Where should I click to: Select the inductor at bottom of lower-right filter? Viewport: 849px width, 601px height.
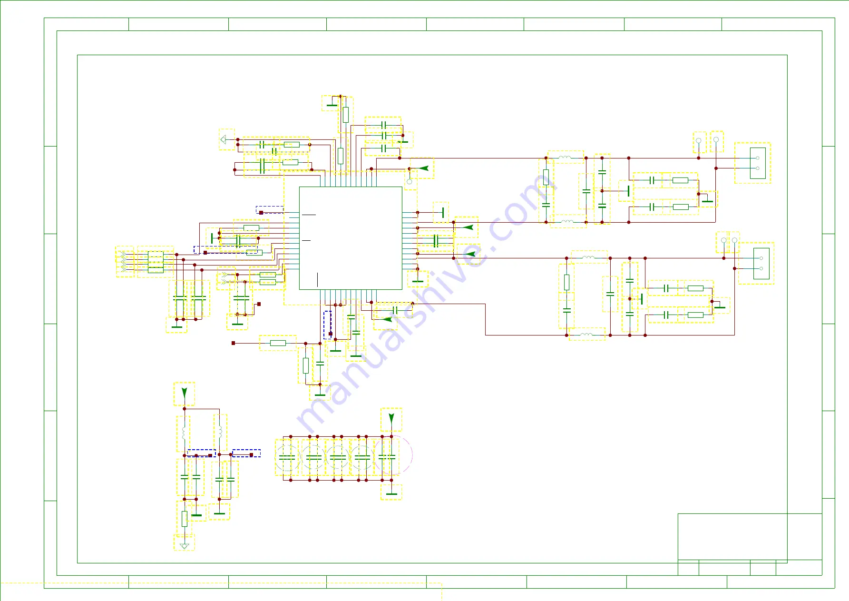click(587, 334)
